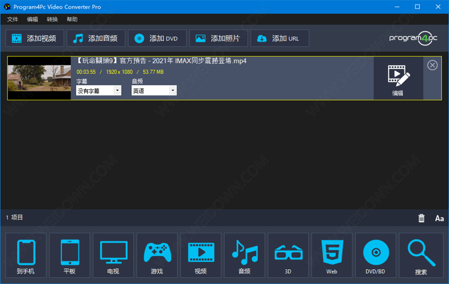Select the 音频 audio format category
This screenshot has width=449, height=284.
[244, 255]
